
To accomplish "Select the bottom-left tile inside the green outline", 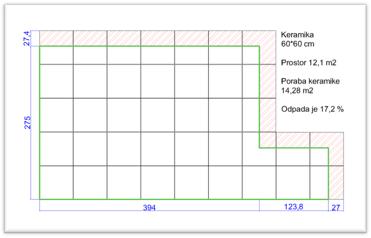I will tap(56, 182).
